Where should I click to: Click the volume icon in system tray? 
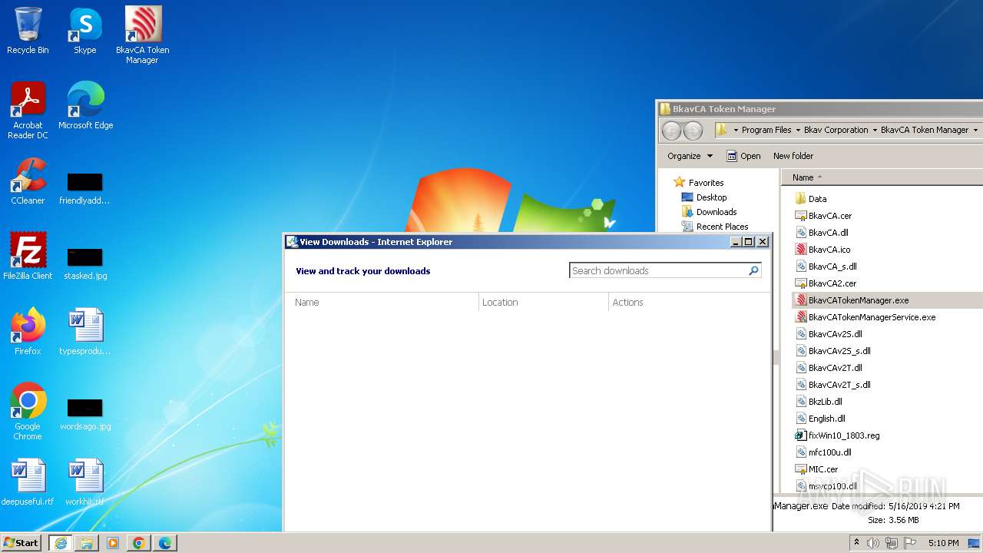(x=872, y=543)
